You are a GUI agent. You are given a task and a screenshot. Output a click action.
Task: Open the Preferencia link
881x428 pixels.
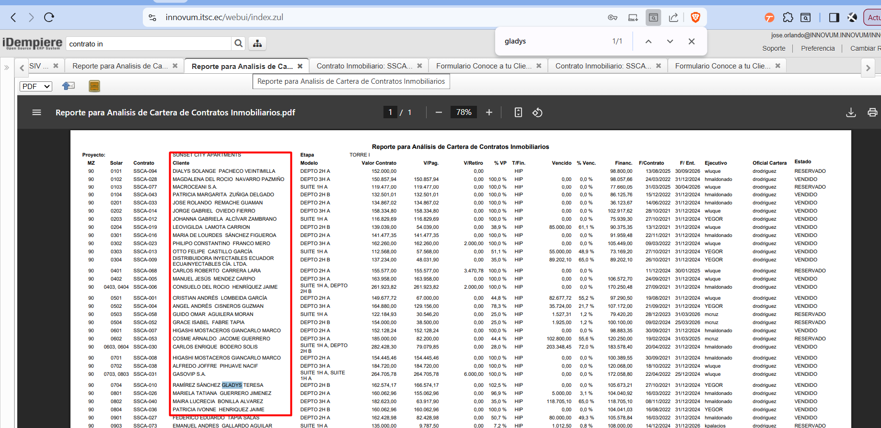coord(817,48)
